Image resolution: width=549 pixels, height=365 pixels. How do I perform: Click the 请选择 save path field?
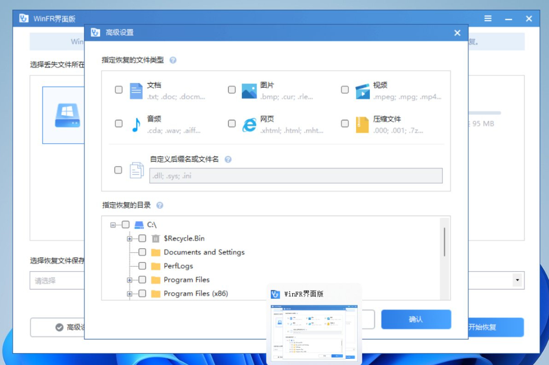click(58, 280)
